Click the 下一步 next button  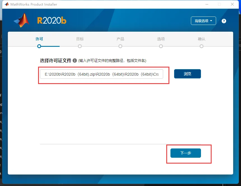[x=186, y=153]
